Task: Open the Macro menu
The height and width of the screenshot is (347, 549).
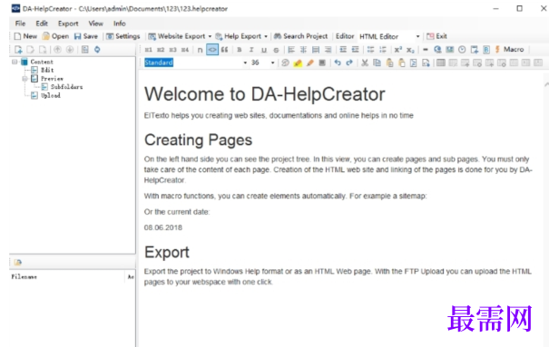Action: (x=509, y=49)
